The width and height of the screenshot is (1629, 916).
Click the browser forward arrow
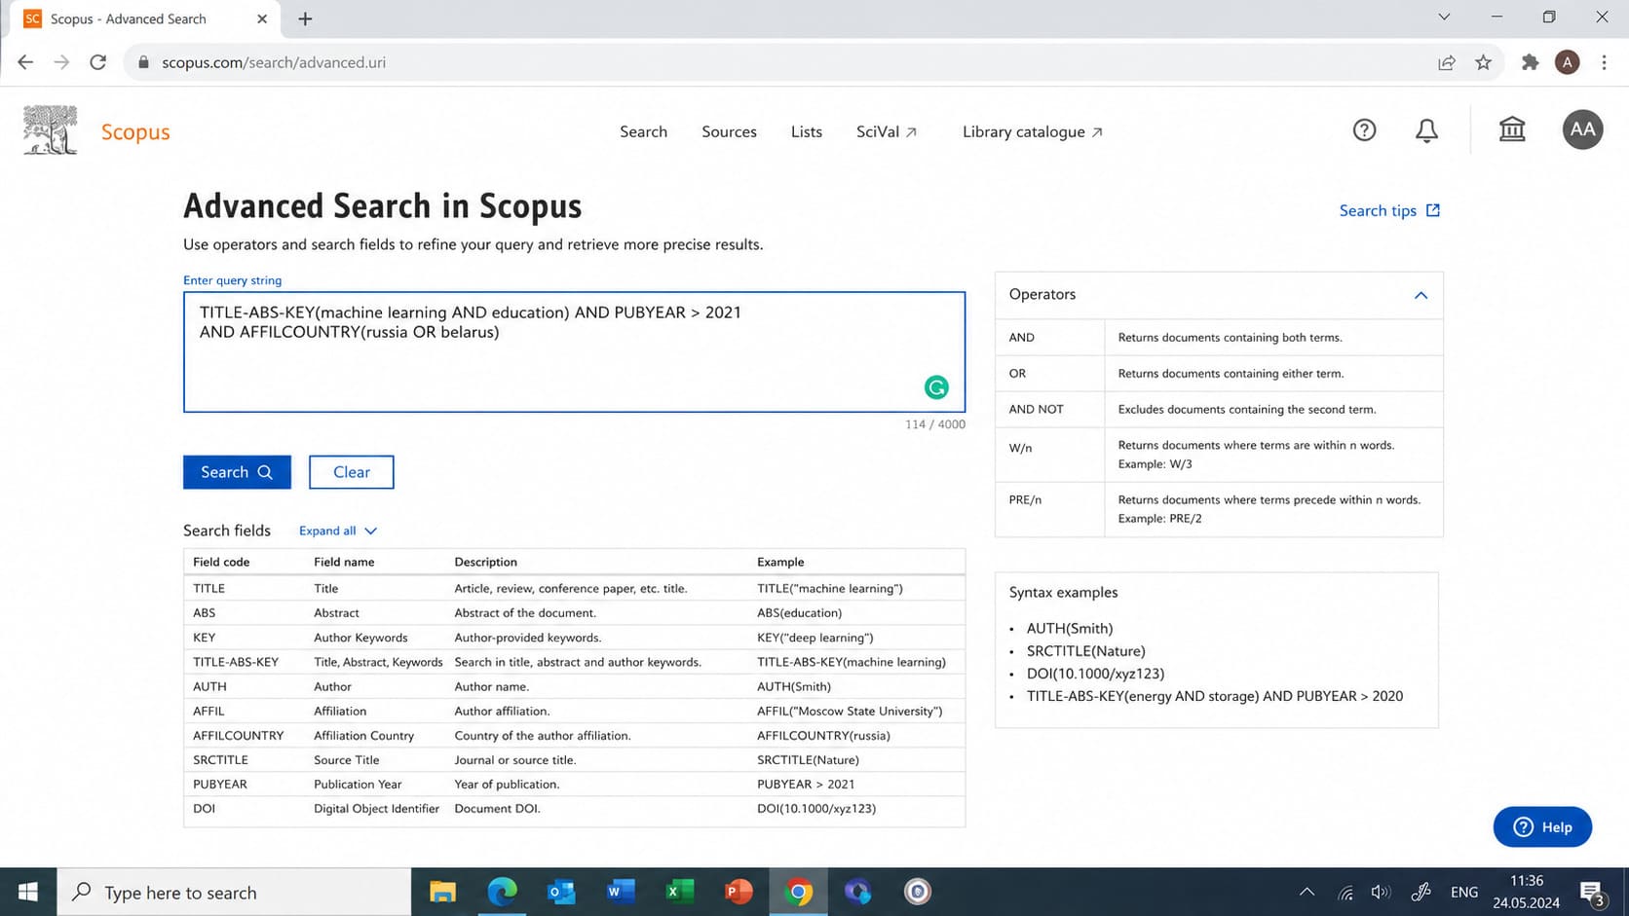(61, 62)
